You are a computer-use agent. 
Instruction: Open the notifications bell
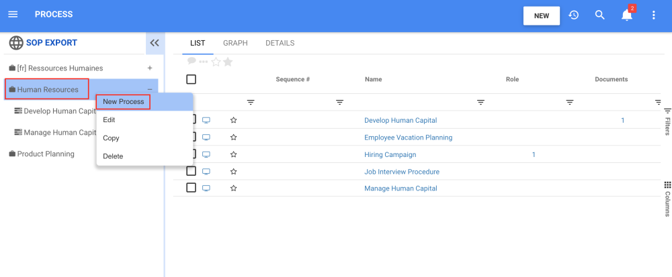[x=627, y=15]
